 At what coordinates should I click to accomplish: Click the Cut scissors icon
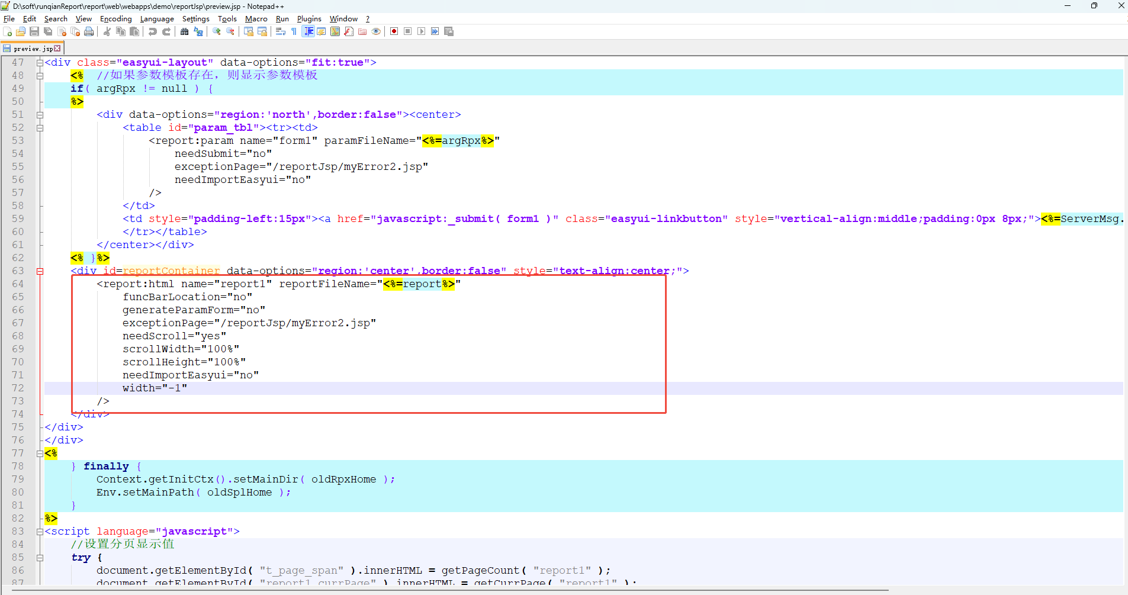(107, 31)
